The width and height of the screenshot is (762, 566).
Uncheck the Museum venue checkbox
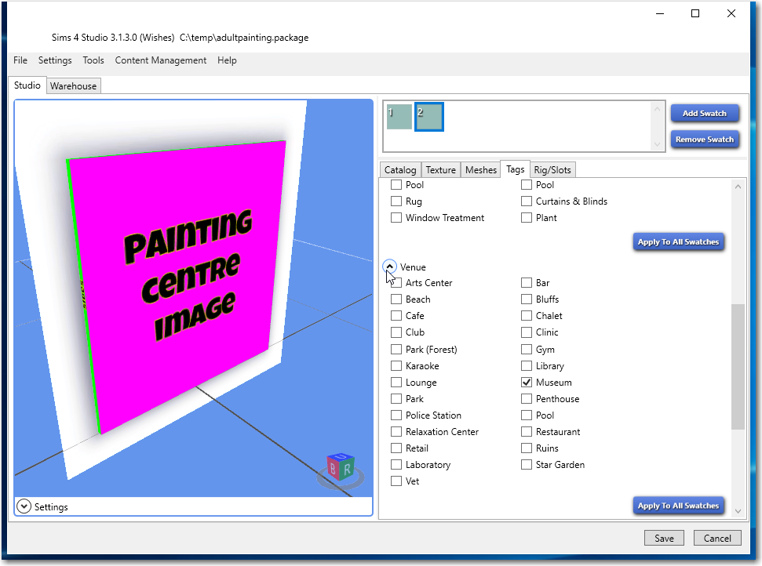527,383
